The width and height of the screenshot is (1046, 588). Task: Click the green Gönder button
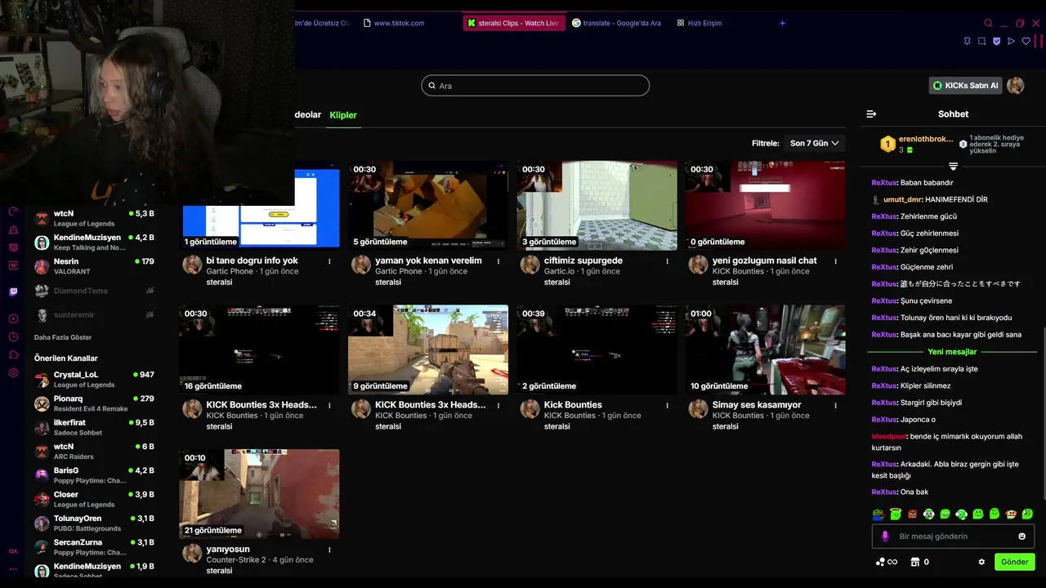(1015, 562)
